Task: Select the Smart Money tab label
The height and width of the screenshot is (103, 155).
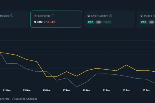Action: click(x=99, y=16)
